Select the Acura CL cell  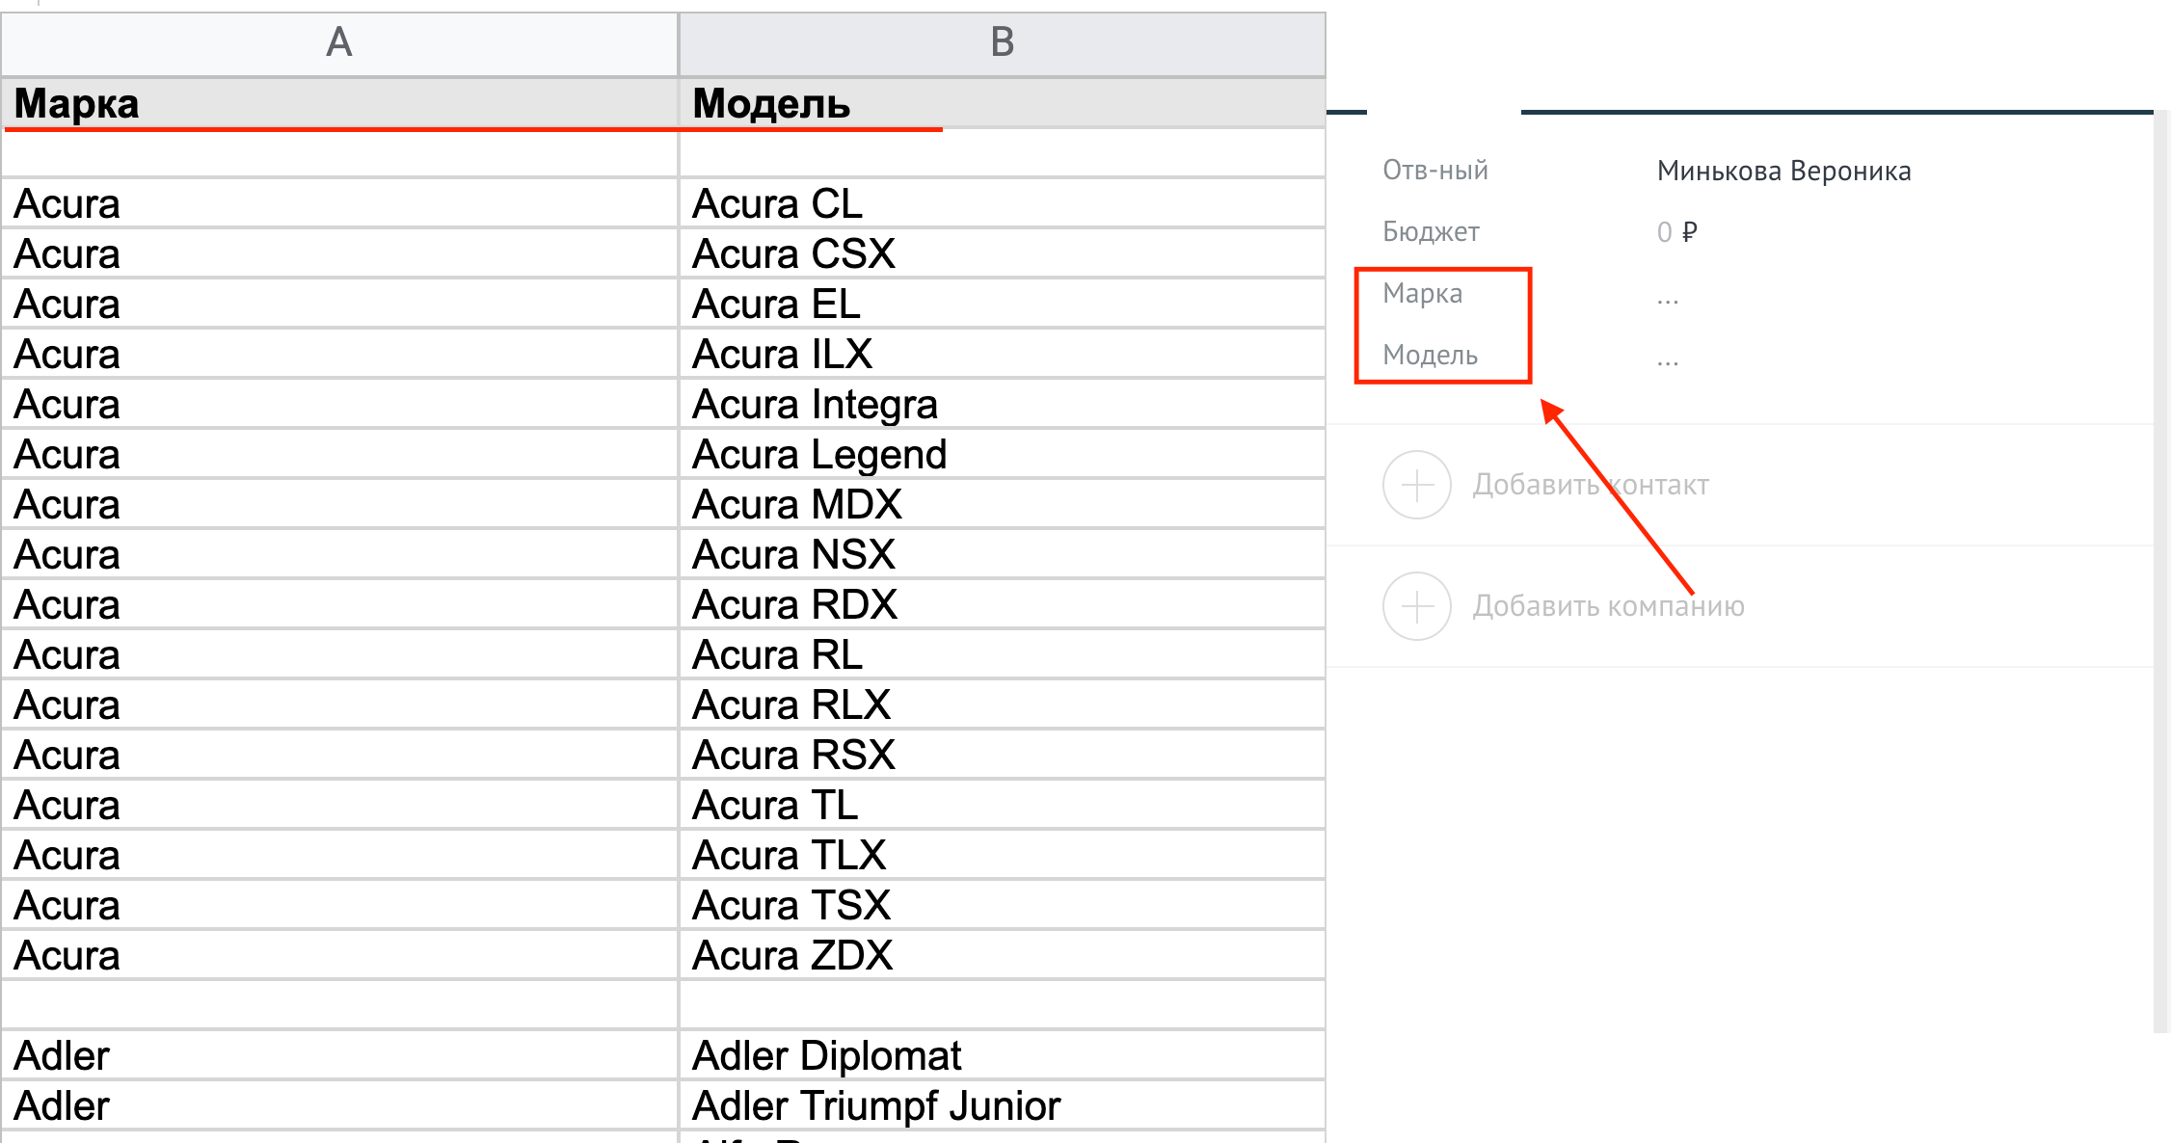[1003, 203]
